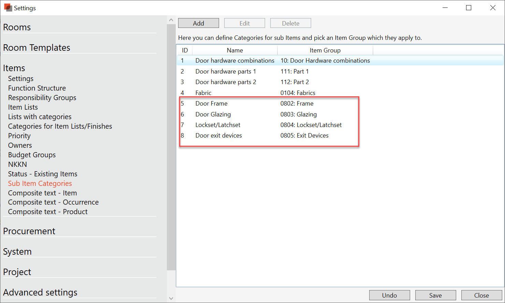505x303 pixels.
Task: Sort by the Name column header
Action: pyautogui.click(x=235, y=50)
